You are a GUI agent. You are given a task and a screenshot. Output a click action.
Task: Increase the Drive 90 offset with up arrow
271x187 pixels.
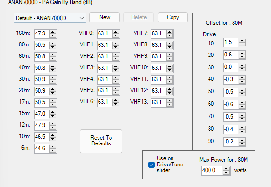242,140
